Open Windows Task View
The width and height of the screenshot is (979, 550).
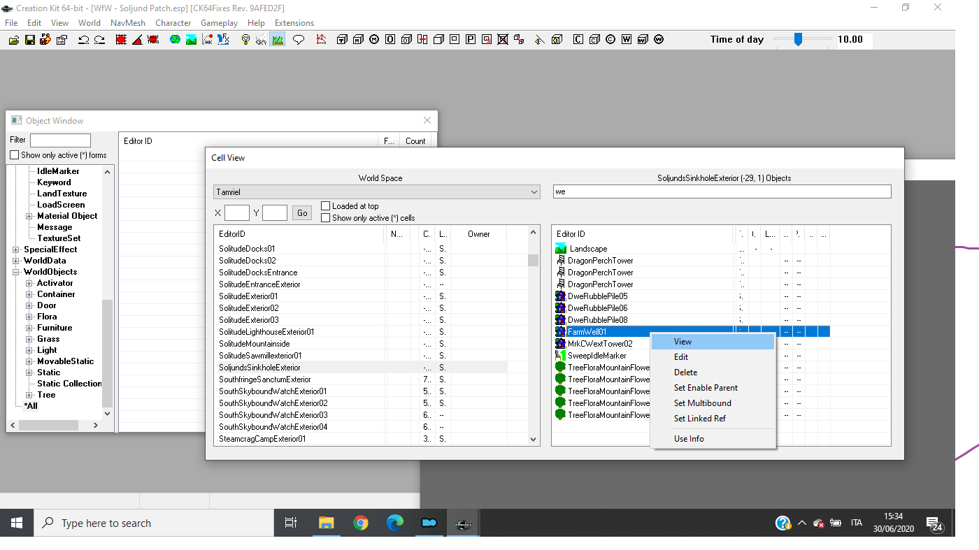click(x=291, y=523)
